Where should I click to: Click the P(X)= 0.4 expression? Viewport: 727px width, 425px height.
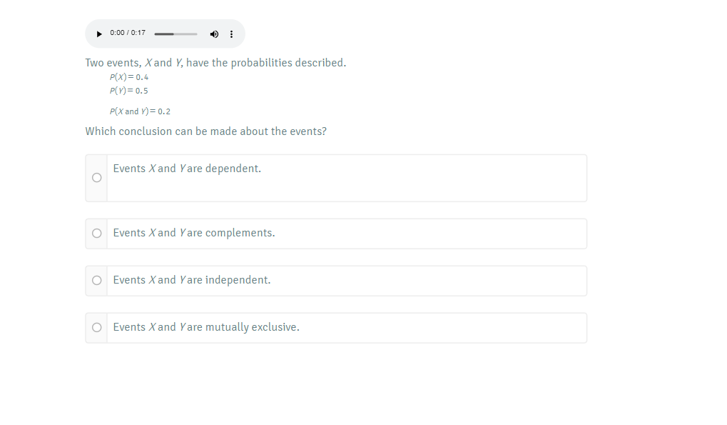coord(129,77)
